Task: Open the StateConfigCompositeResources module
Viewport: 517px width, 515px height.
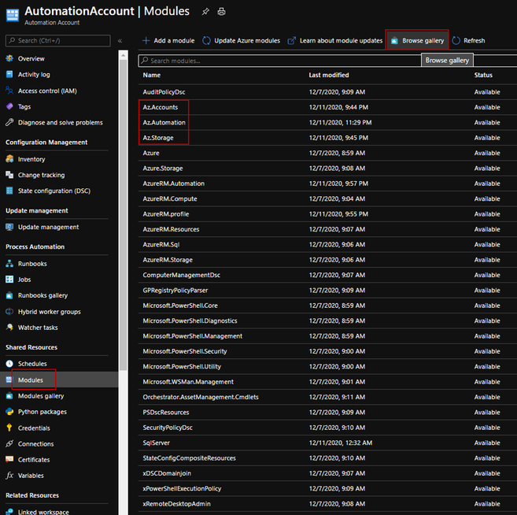Action: (x=190, y=458)
